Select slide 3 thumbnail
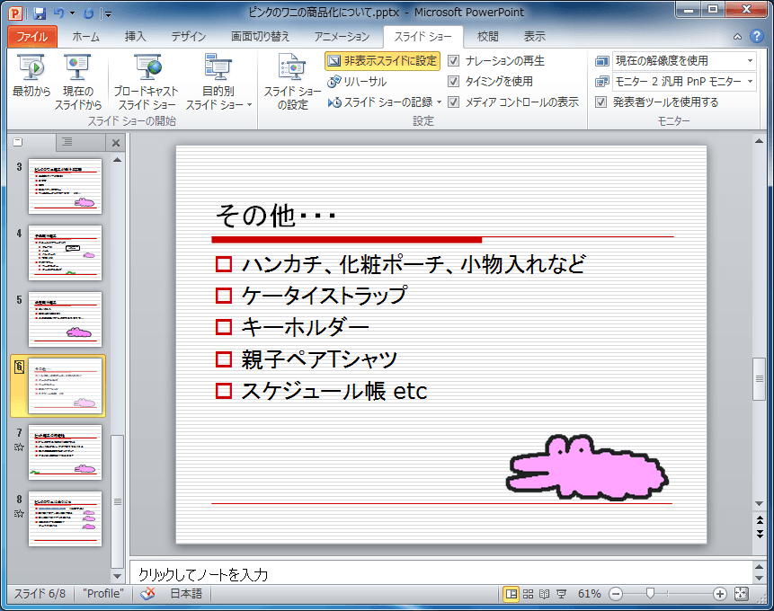Screen dimensions: 774x611 (x=65, y=186)
